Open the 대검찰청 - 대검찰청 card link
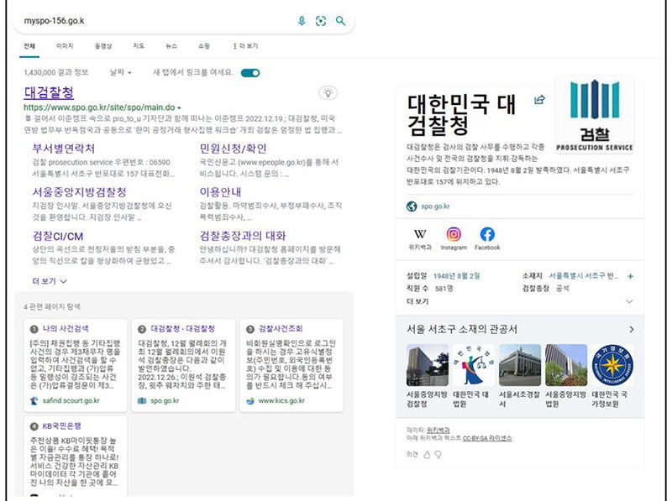Image resolution: width=672 pixels, height=501 pixels. (x=182, y=329)
